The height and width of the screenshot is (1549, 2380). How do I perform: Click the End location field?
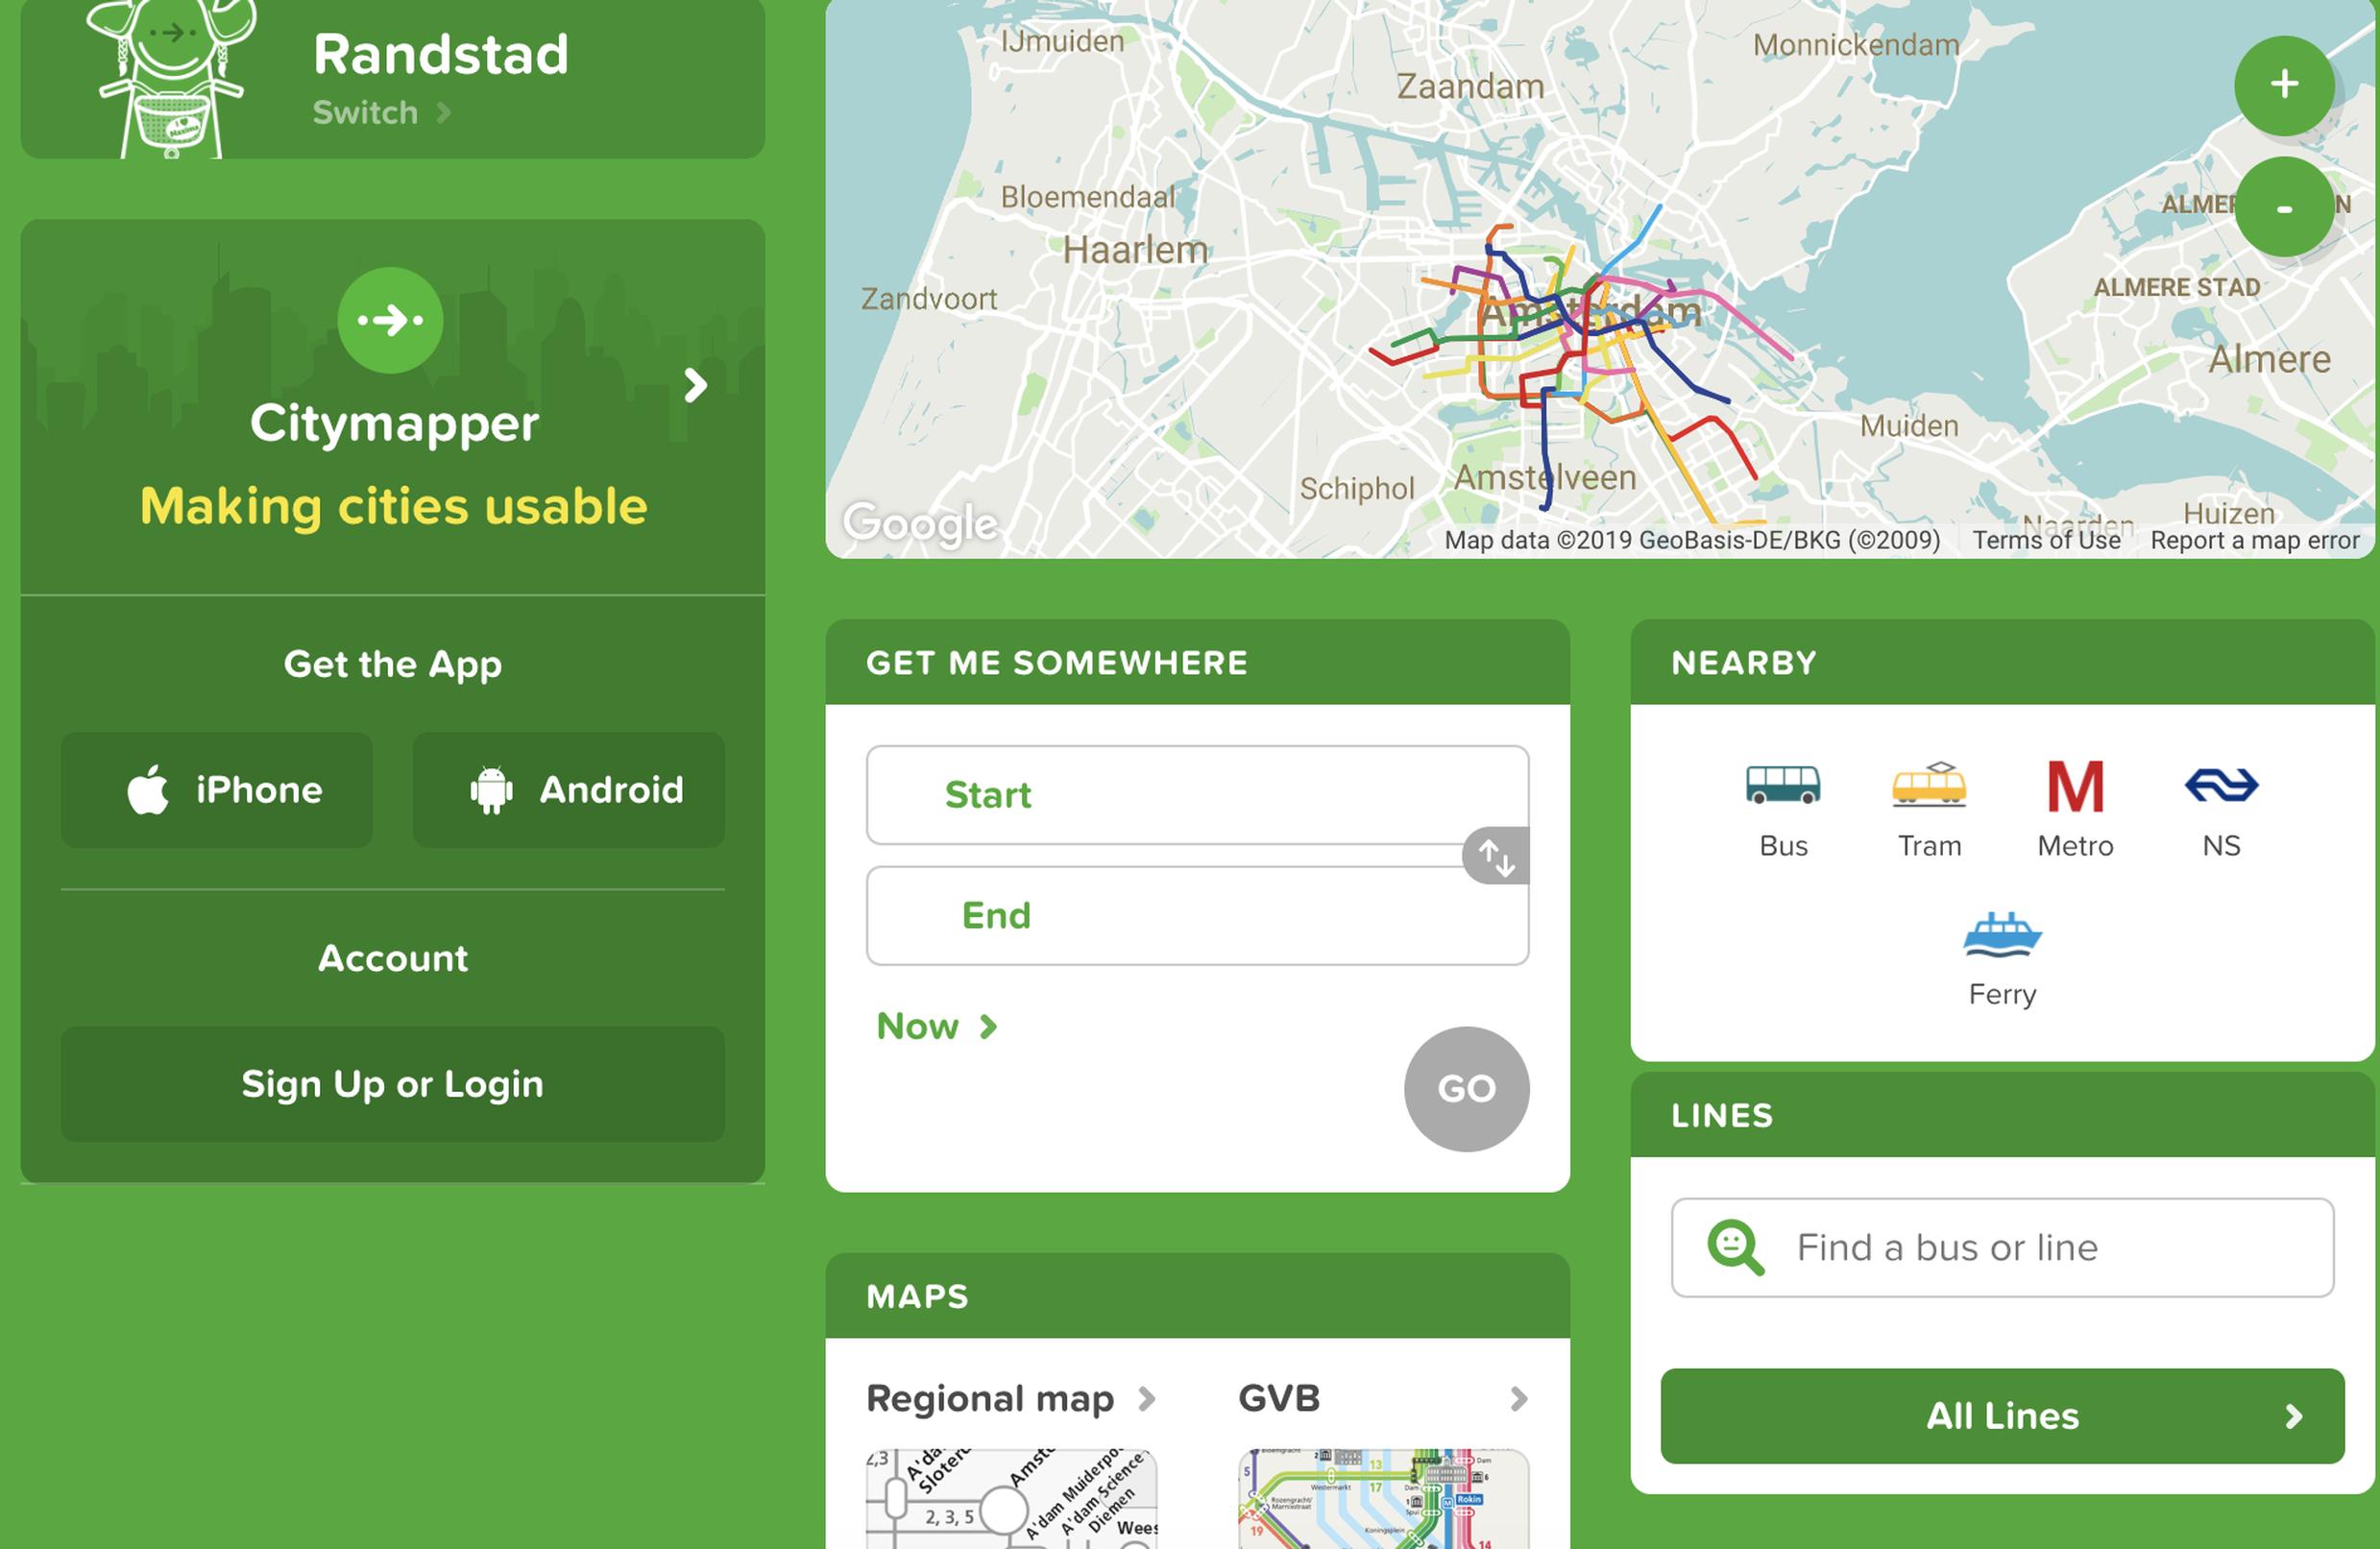point(1197,916)
